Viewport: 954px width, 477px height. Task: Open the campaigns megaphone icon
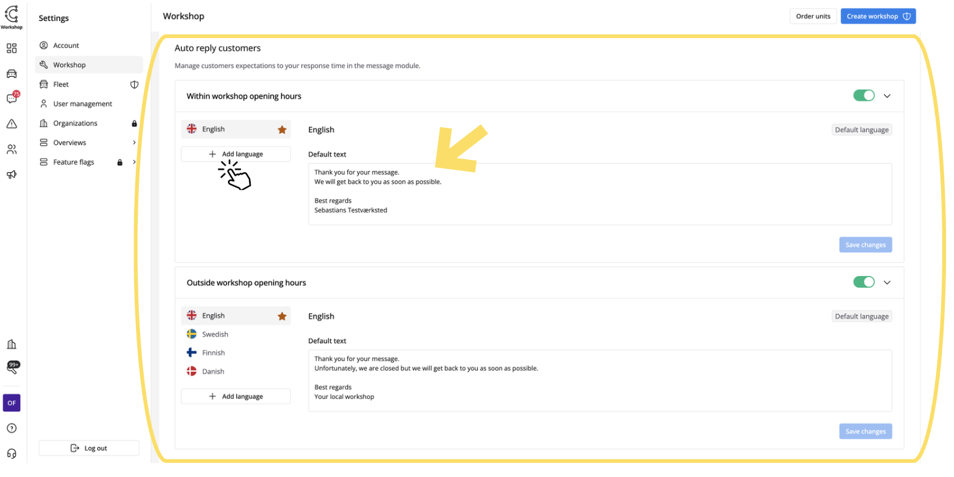coord(12,175)
